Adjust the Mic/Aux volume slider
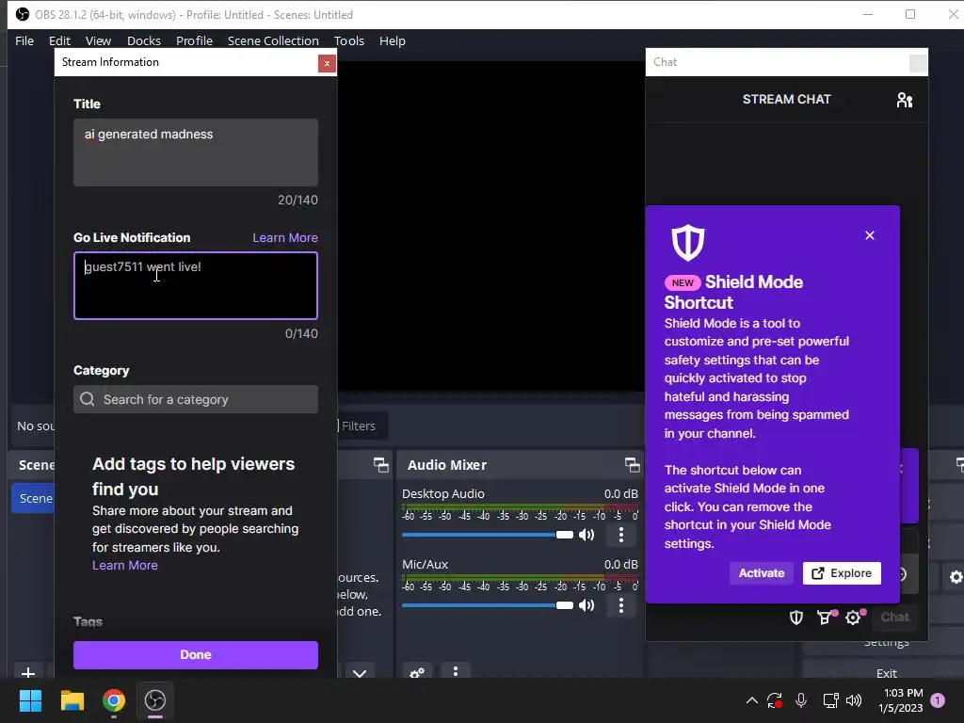This screenshot has height=723, width=964. coord(488,605)
